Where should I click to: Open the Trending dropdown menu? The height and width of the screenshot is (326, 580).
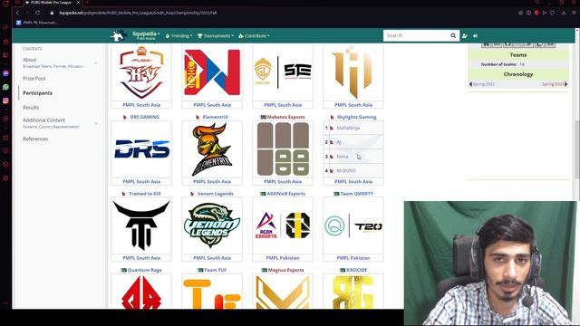coord(179,36)
